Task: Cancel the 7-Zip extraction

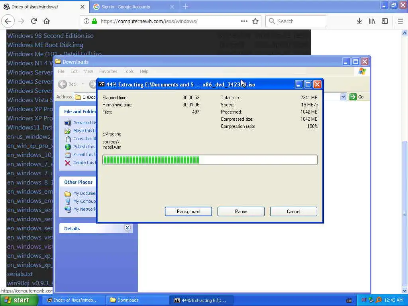Action: (294, 212)
